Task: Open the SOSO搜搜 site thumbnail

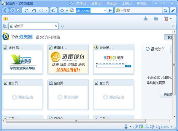Action: pos(114,59)
